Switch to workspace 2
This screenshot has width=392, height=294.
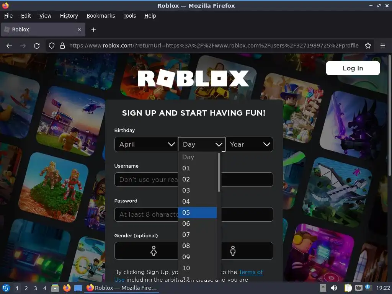(x=26, y=288)
